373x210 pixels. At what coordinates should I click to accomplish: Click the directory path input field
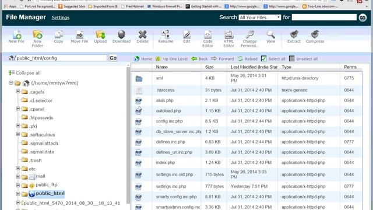(x=61, y=58)
